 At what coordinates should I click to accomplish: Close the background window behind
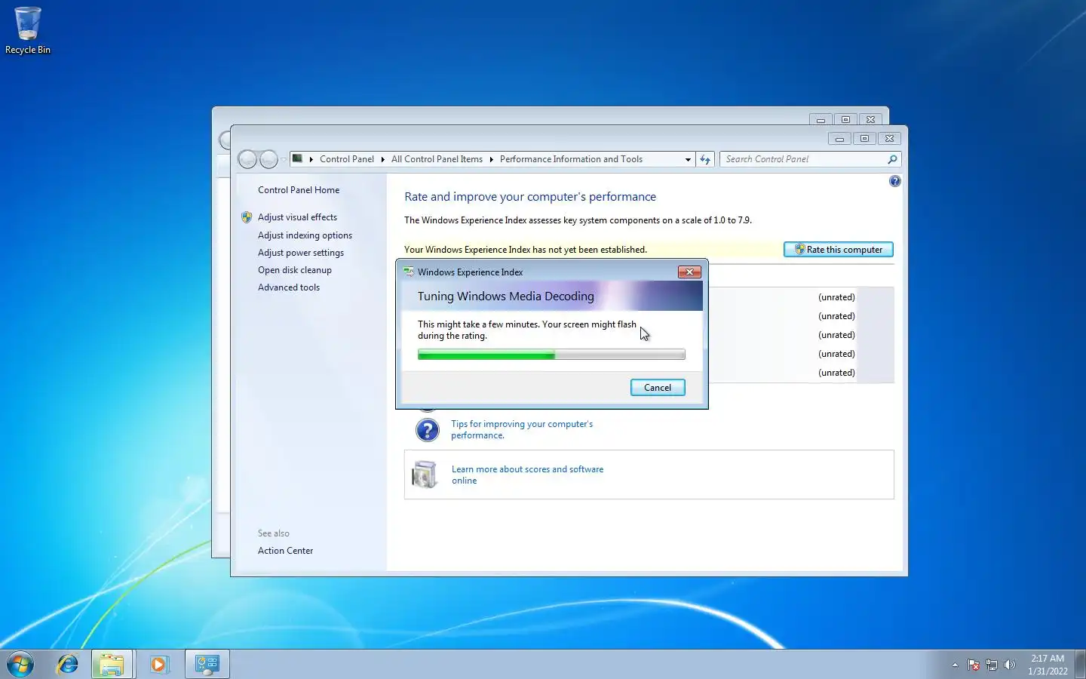870,120
